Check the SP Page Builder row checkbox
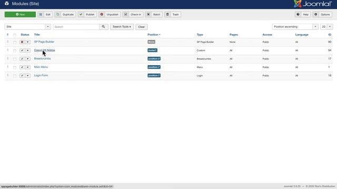This screenshot has width=337, height=189. coord(15,42)
